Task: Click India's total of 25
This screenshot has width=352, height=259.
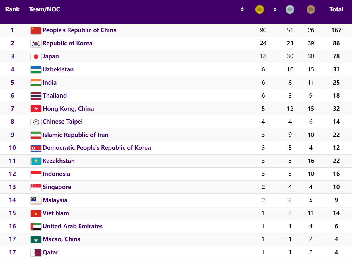Action: click(x=336, y=83)
